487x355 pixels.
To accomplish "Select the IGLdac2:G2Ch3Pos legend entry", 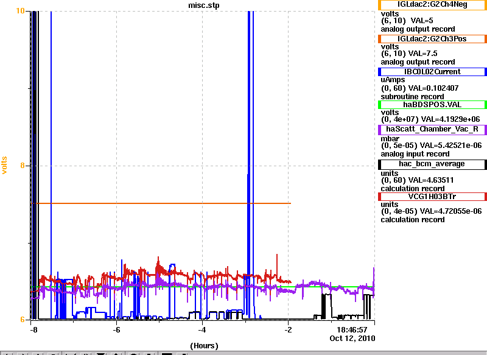I will point(432,39).
